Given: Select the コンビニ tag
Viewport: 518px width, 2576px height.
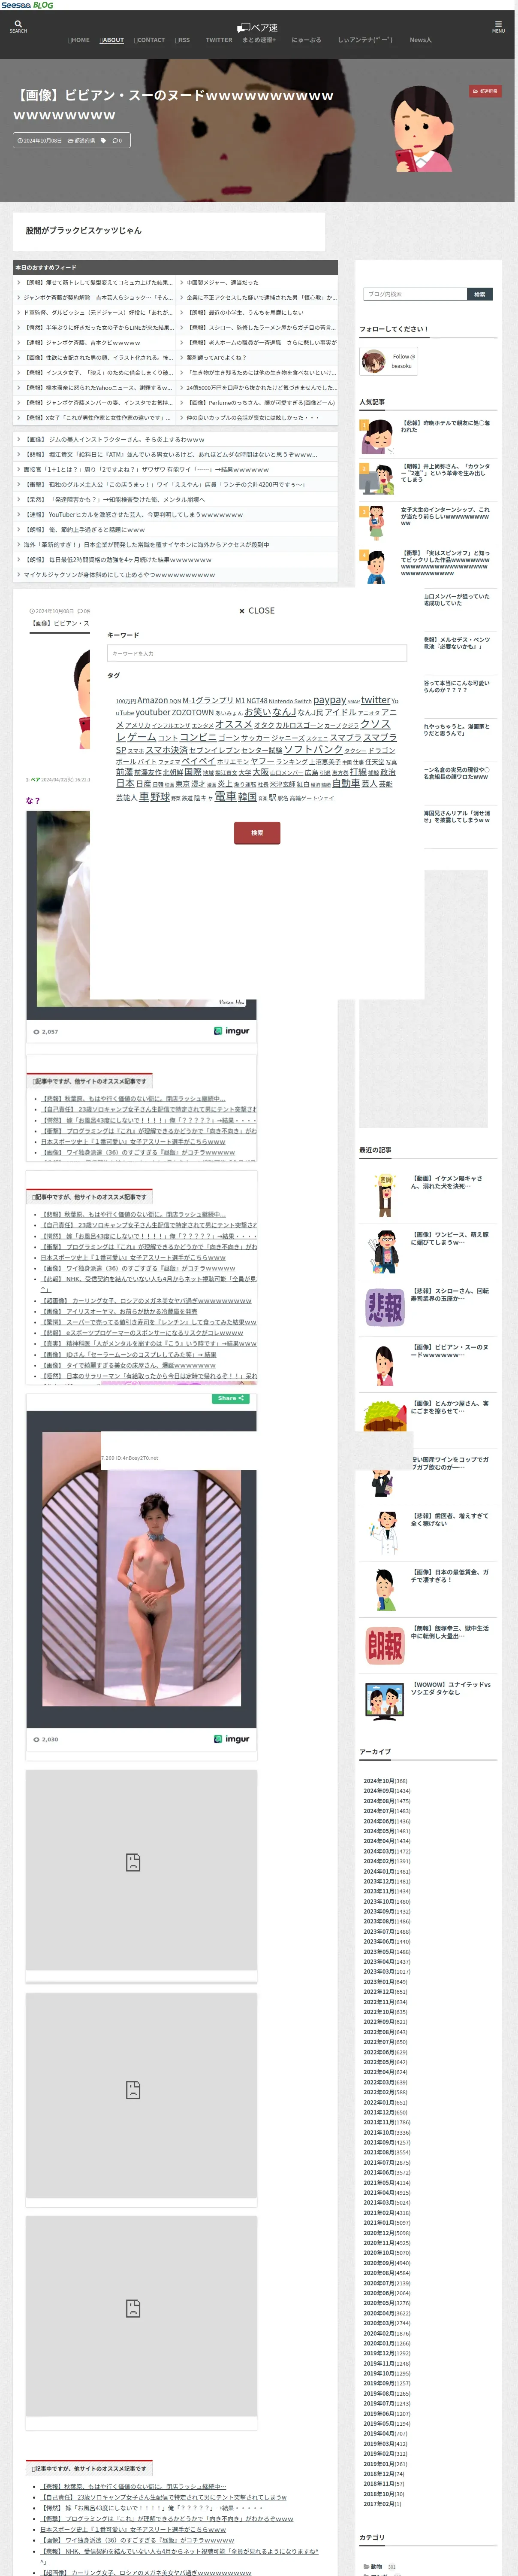Looking at the screenshot, I should tap(198, 737).
